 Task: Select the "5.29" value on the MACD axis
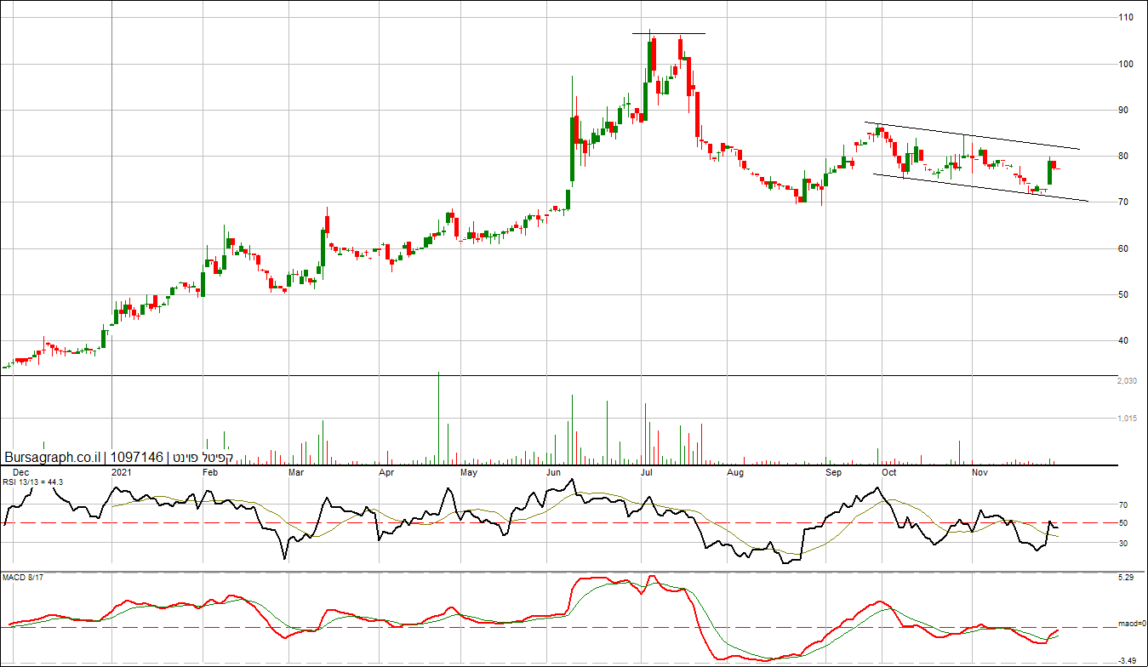coord(1127,579)
